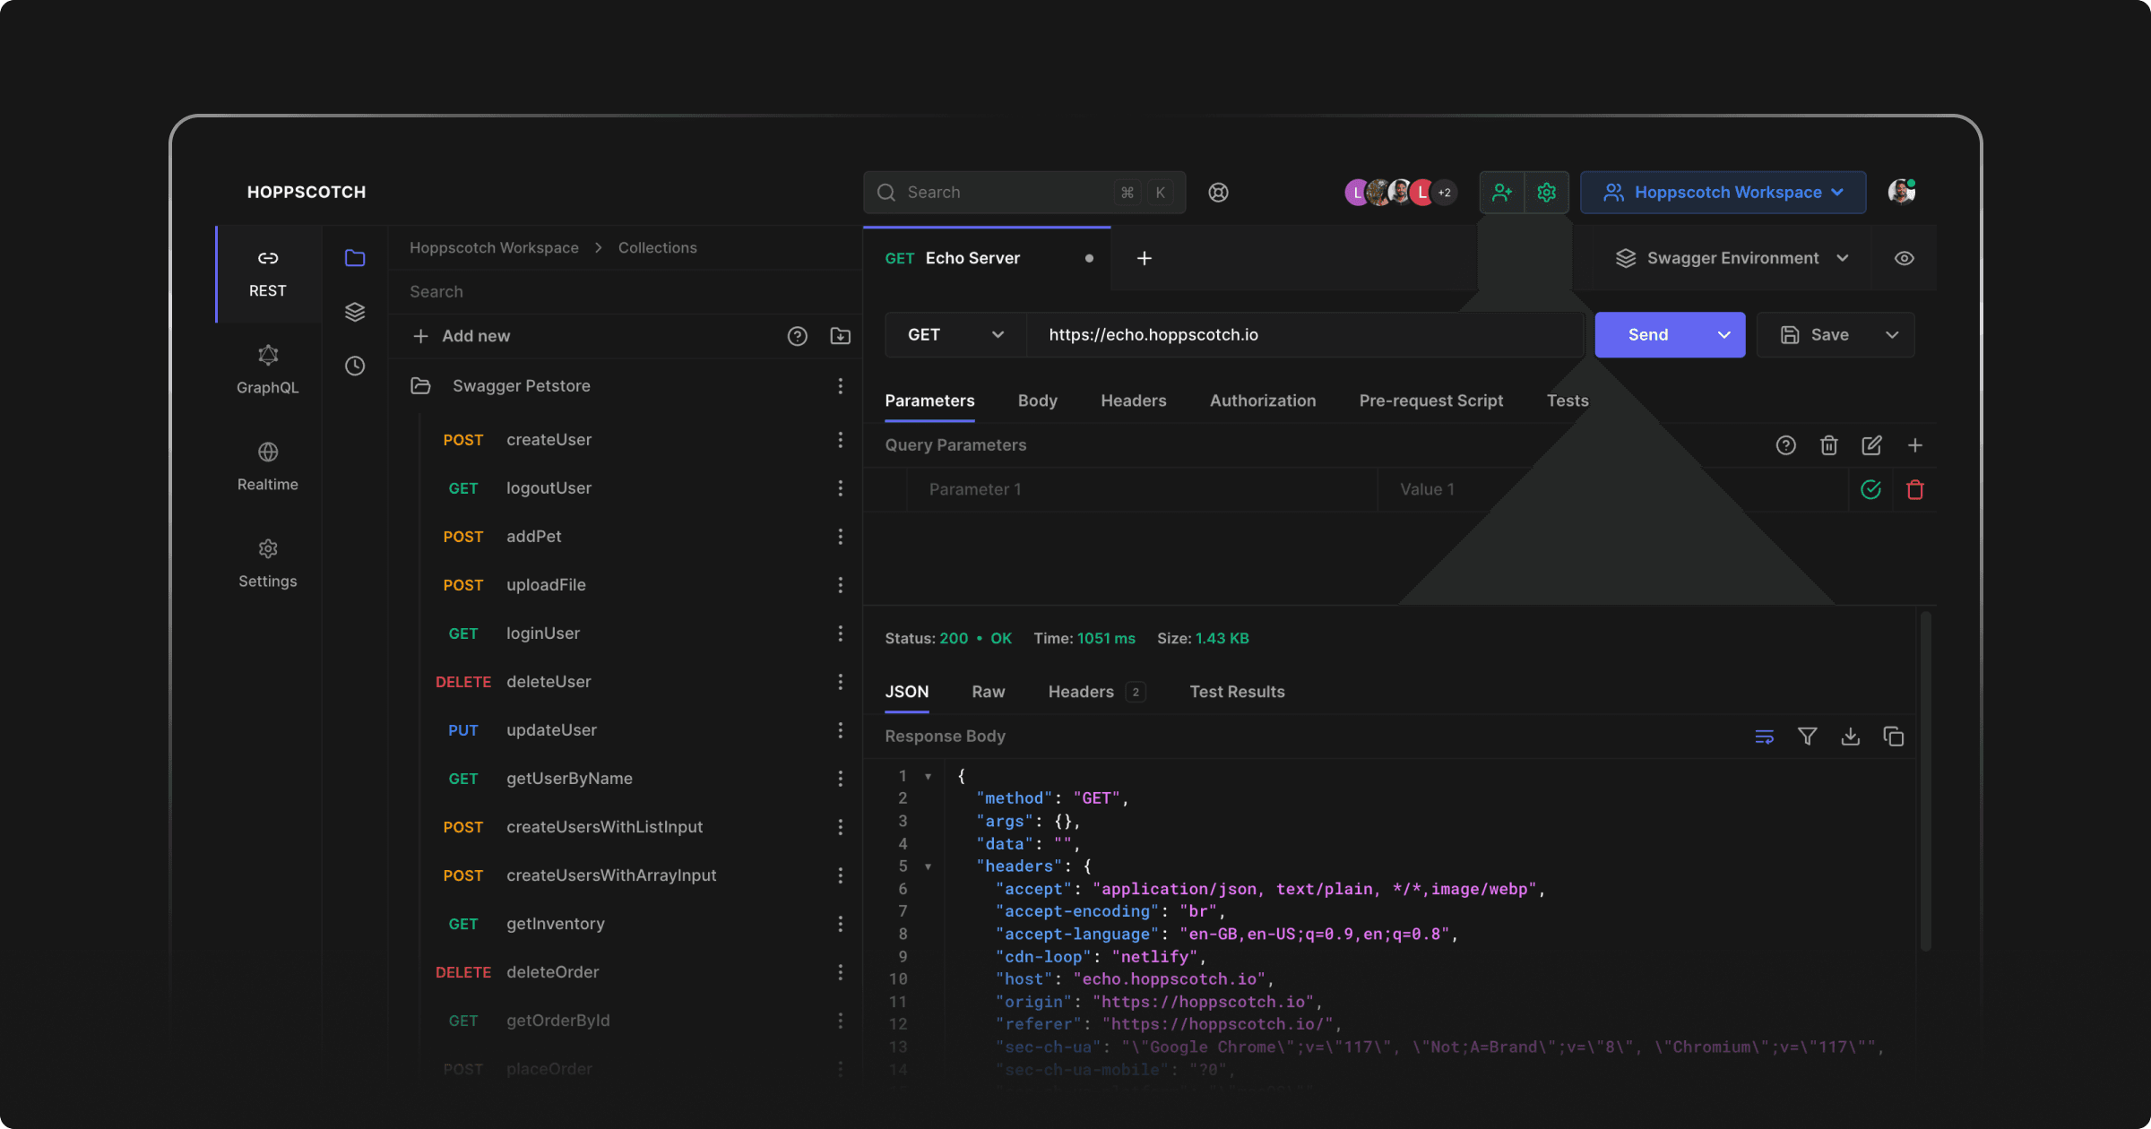
Task: Click Add new collection button
Action: click(462, 336)
